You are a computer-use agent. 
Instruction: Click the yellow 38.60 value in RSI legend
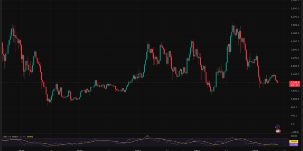pyautogui.click(x=30, y=137)
